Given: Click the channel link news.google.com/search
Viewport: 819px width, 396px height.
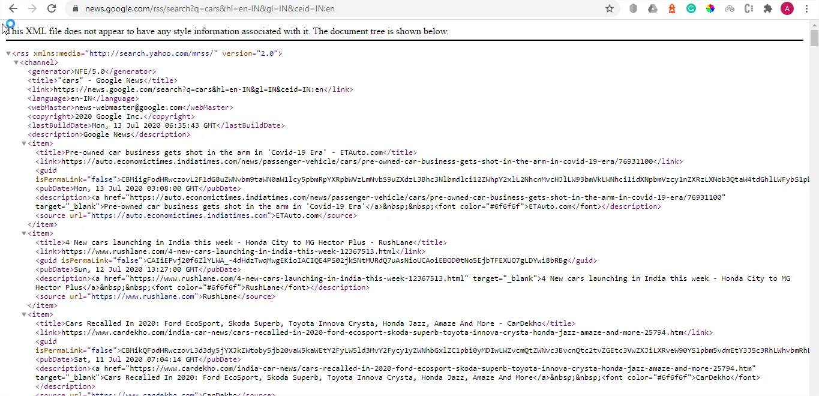Looking at the screenshot, I should pos(190,89).
